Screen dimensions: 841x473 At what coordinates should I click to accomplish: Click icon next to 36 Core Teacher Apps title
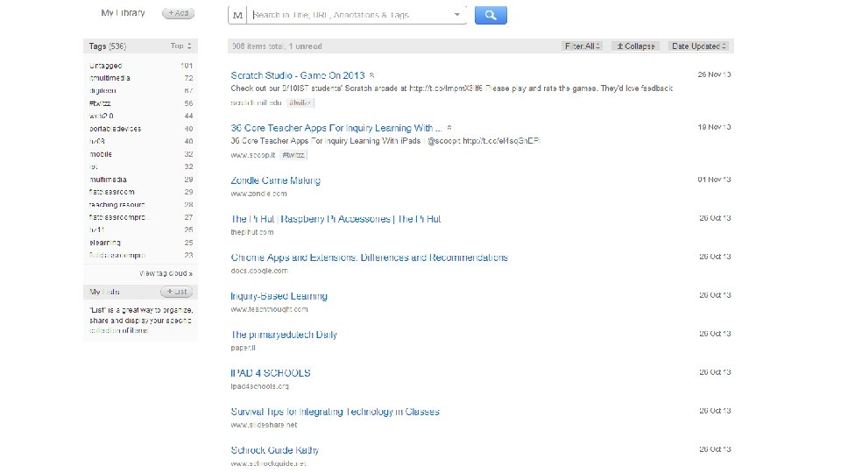tap(449, 128)
